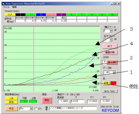Toggle the S11 checkbox
Viewport: 139px width, 114px height.
point(36,109)
